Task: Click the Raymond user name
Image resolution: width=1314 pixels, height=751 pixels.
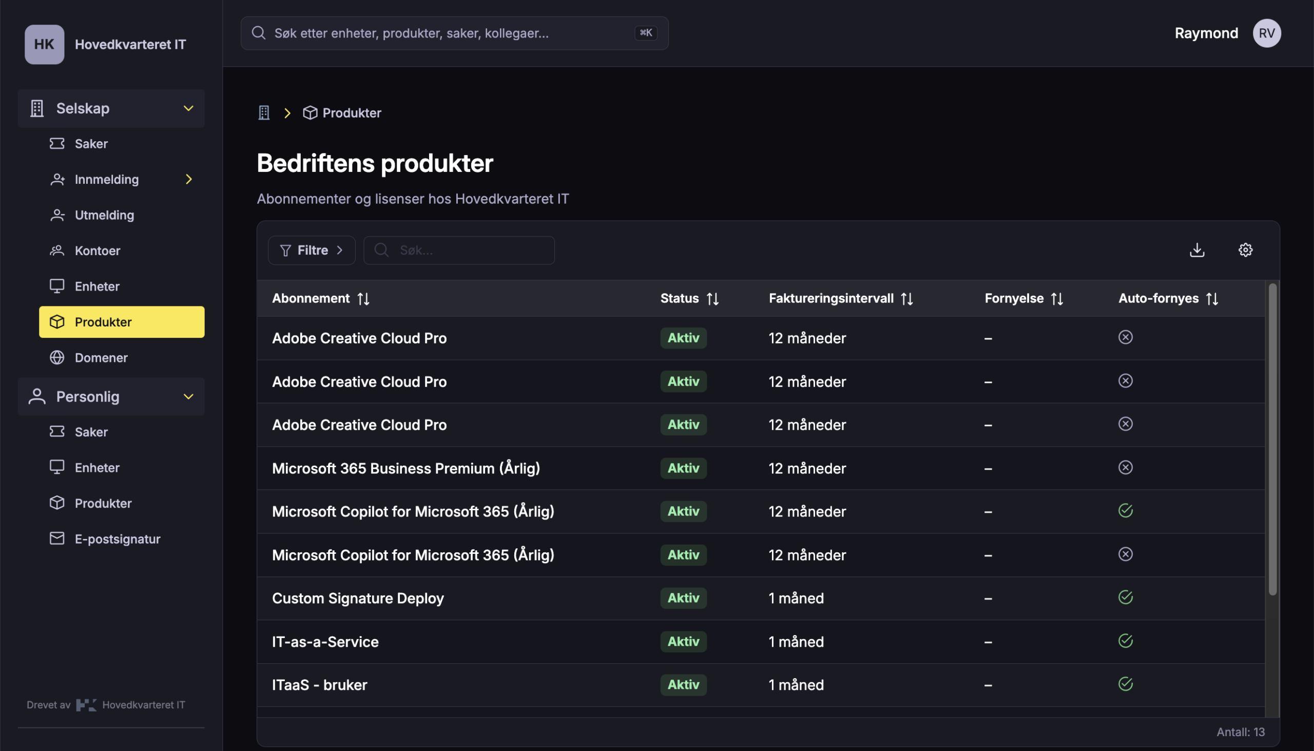Action: click(x=1206, y=33)
